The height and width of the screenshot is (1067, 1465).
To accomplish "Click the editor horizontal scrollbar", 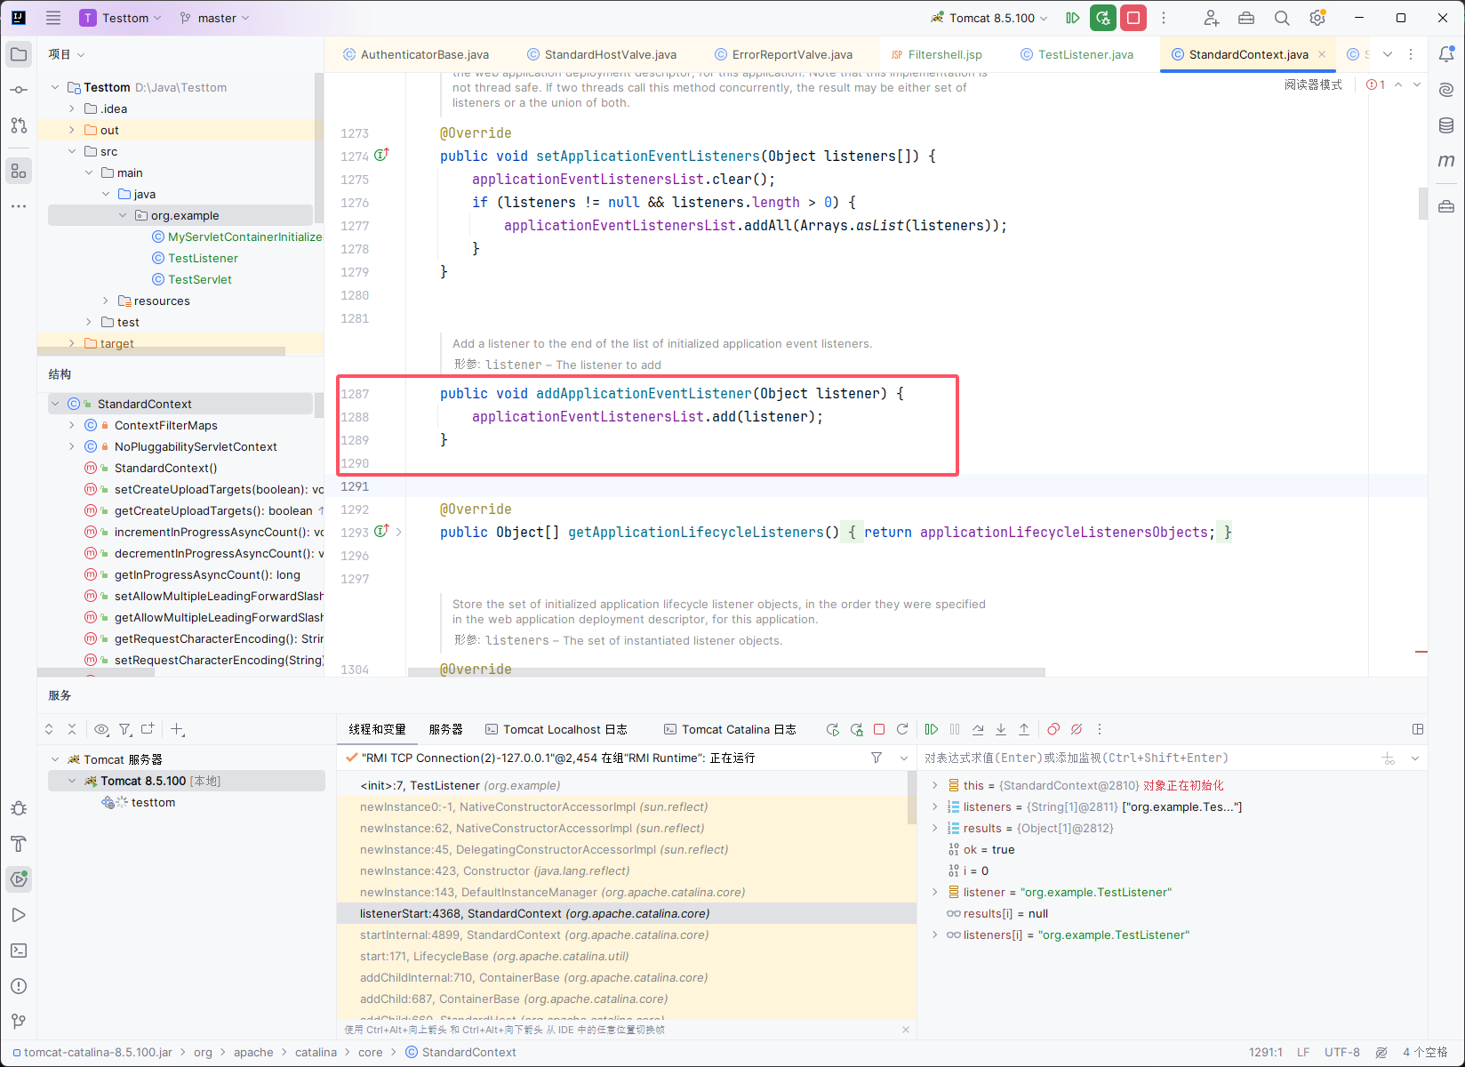I will tap(726, 672).
